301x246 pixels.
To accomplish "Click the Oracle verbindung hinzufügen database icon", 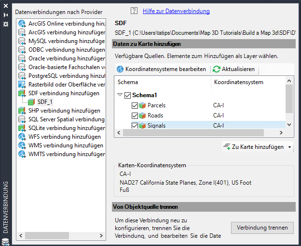I will (x=22, y=58).
